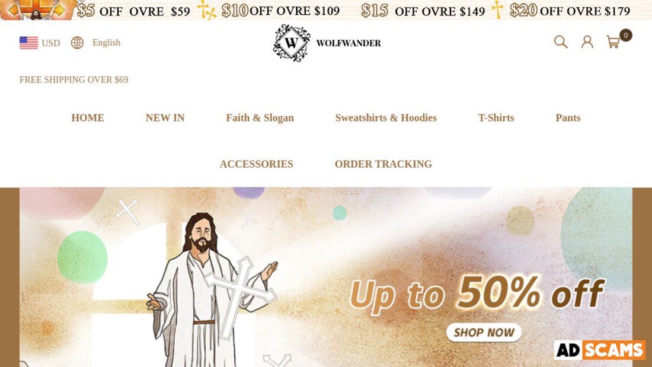
Task: Open the shopping cart icon
Action: (613, 42)
